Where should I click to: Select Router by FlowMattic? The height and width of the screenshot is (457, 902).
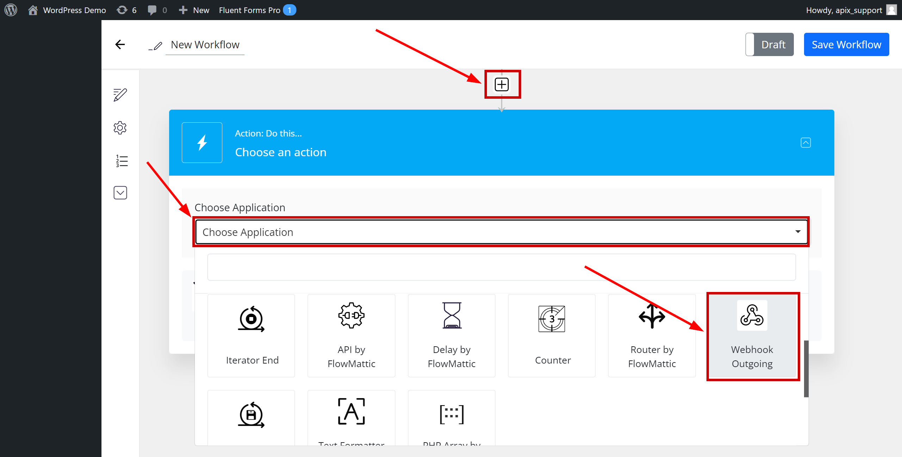652,336
